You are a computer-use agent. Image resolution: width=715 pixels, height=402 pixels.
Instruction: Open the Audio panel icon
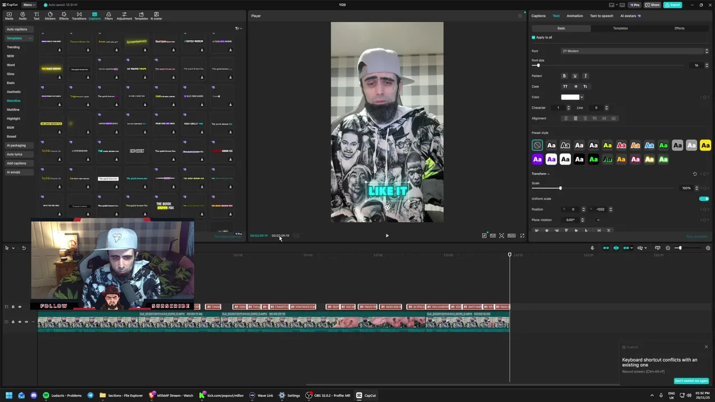tap(22, 16)
